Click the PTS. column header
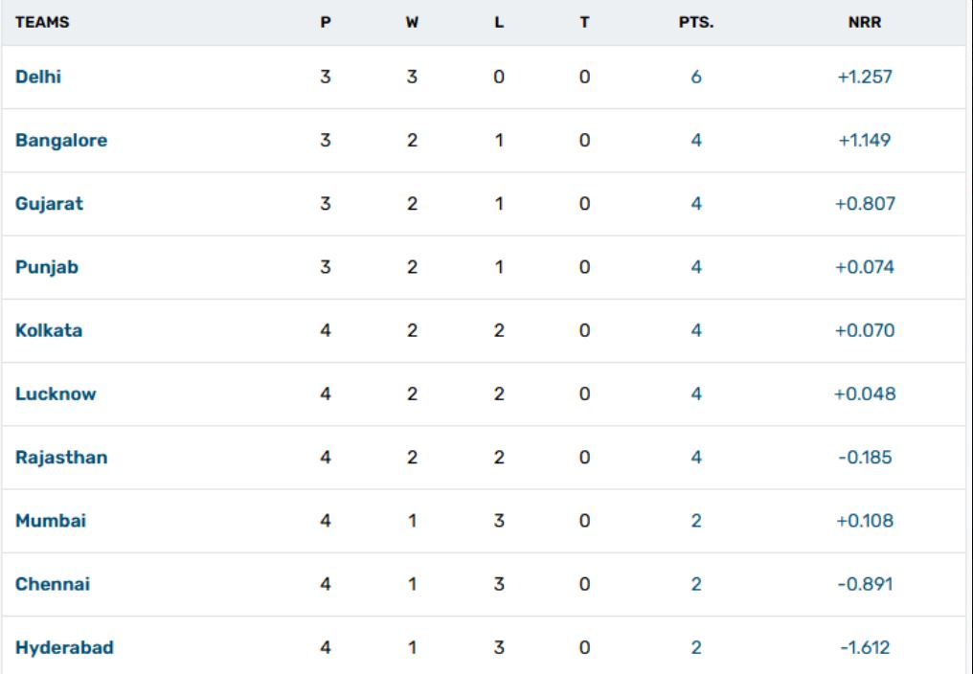 click(696, 24)
